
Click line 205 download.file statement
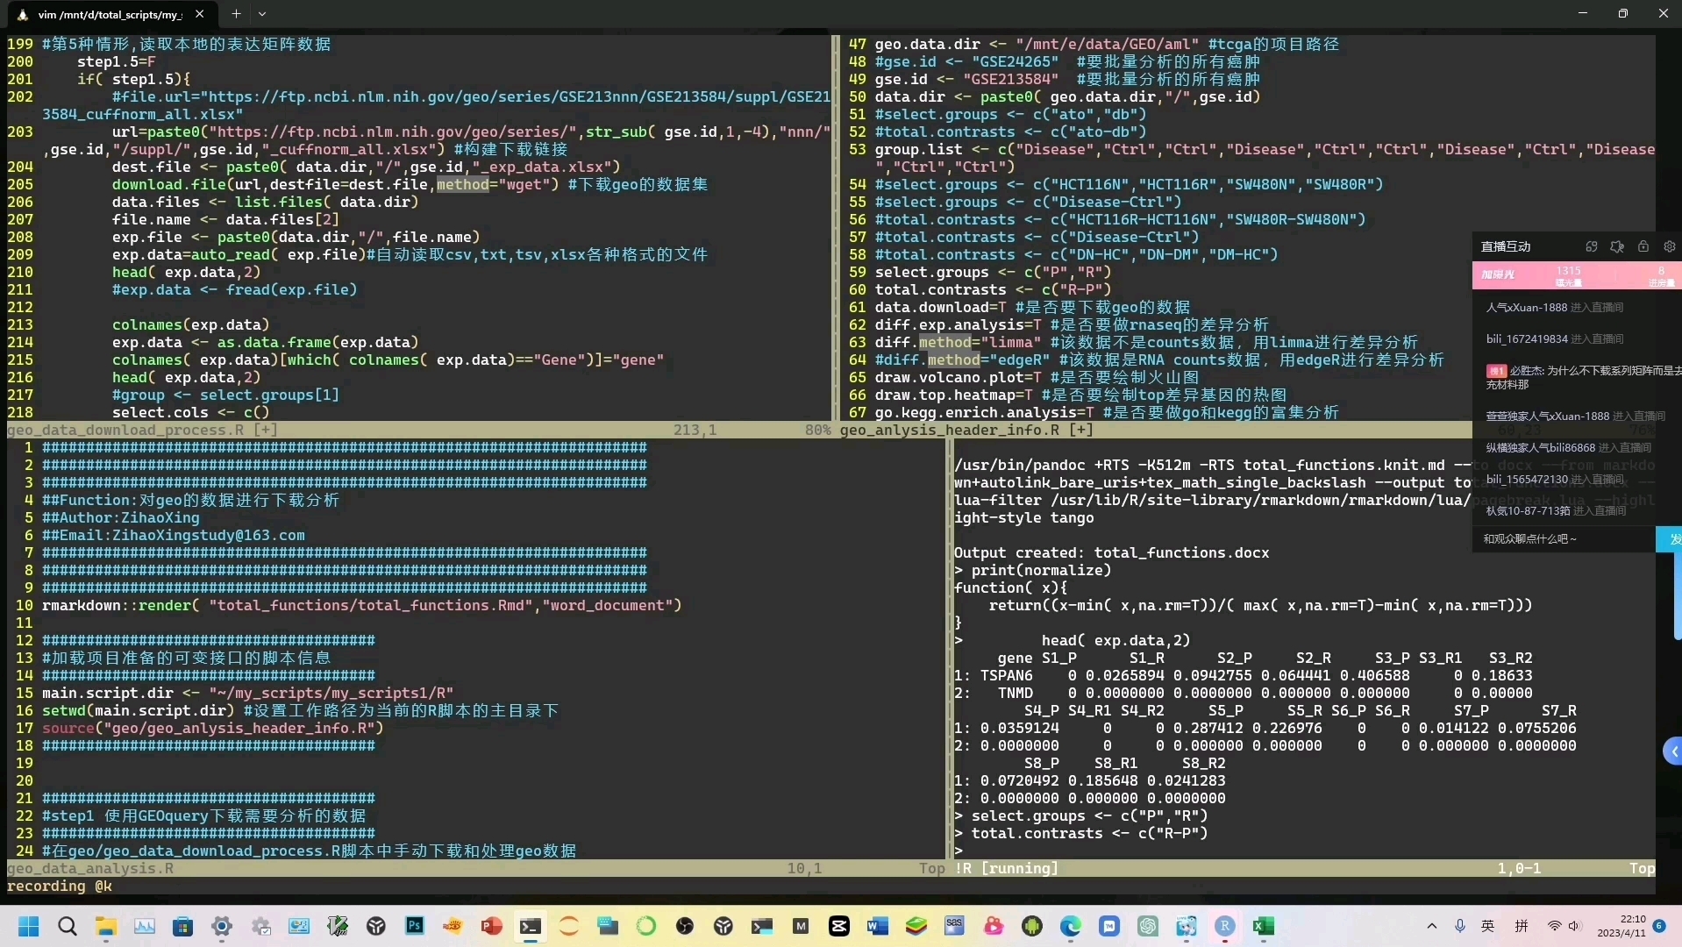point(410,184)
